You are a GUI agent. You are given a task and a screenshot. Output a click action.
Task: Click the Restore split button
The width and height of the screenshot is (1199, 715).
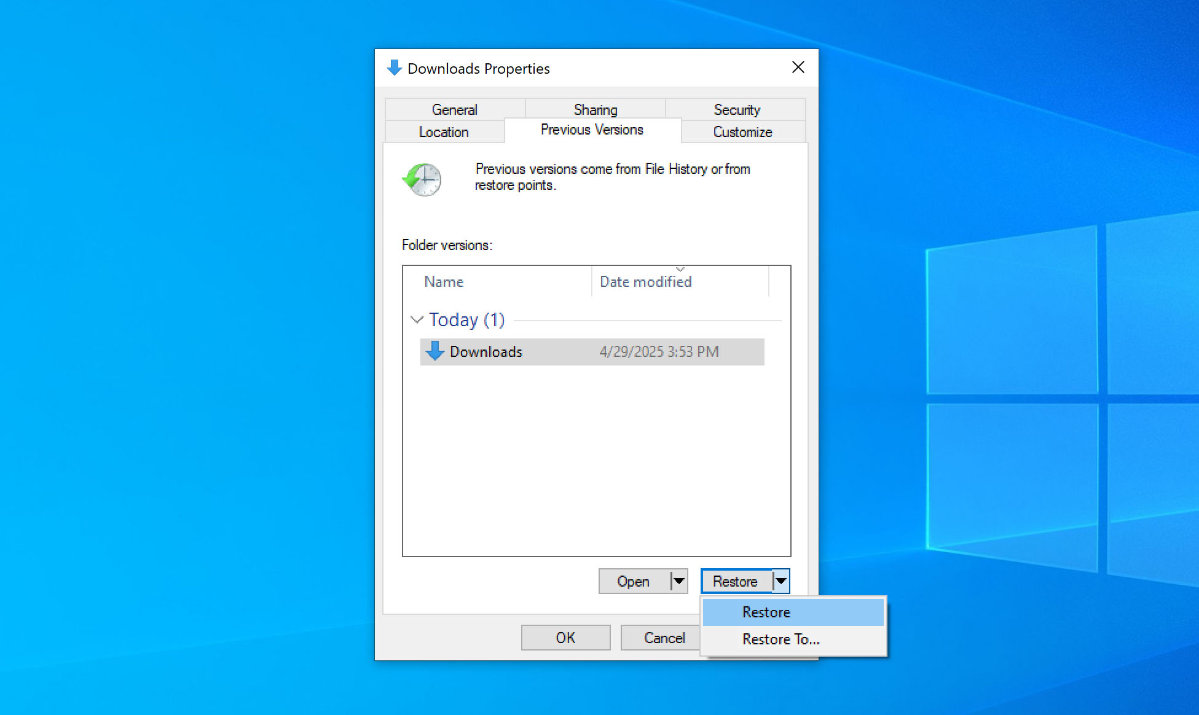coord(737,581)
